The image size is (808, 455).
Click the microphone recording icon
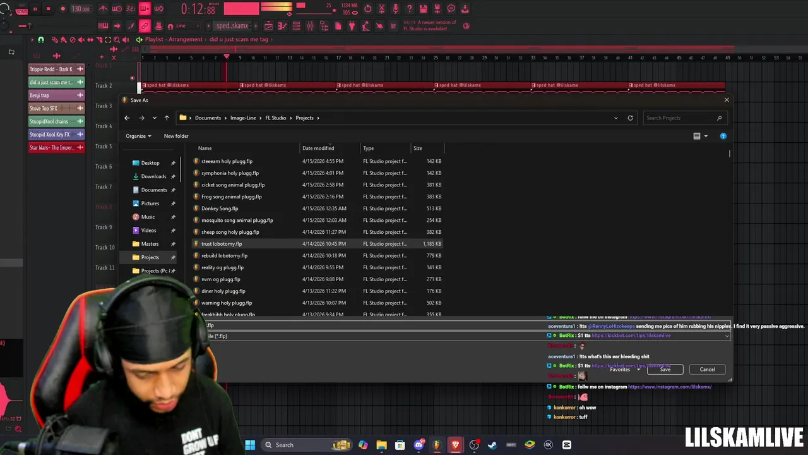coord(396,9)
